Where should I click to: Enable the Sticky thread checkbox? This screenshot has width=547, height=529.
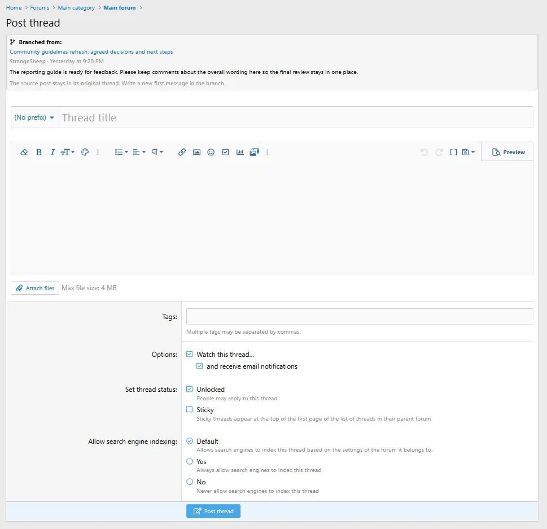[190, 409]
